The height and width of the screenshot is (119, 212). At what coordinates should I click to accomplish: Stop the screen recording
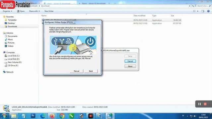205,104
